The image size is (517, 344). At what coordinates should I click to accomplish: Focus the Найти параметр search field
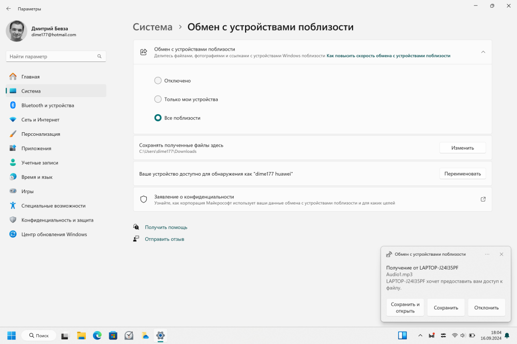point(56,56)
